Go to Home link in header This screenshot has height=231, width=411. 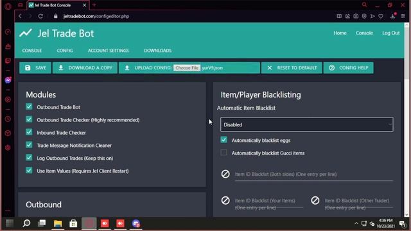click(x=340, y=33)
